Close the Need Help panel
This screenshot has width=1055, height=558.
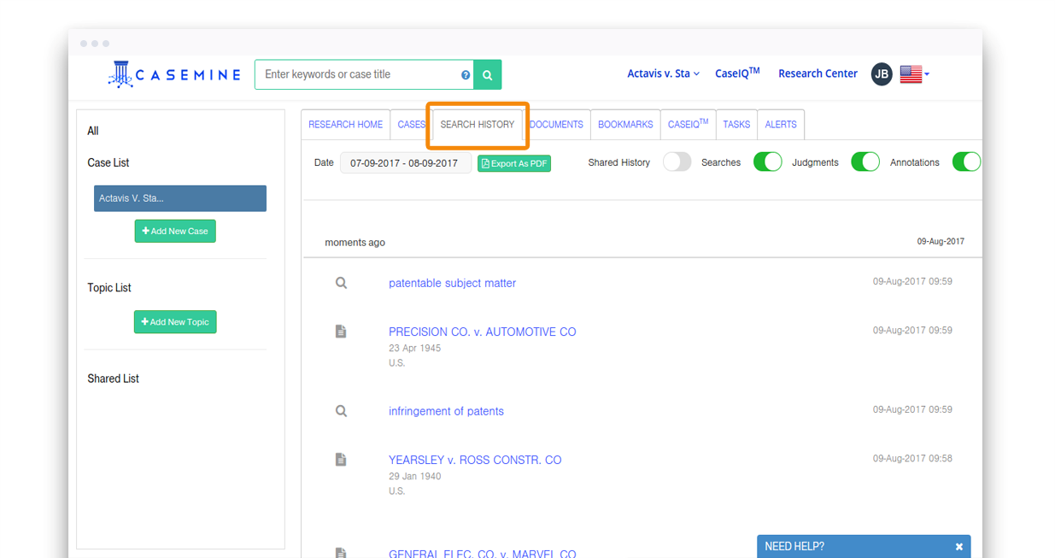[958, 547]
